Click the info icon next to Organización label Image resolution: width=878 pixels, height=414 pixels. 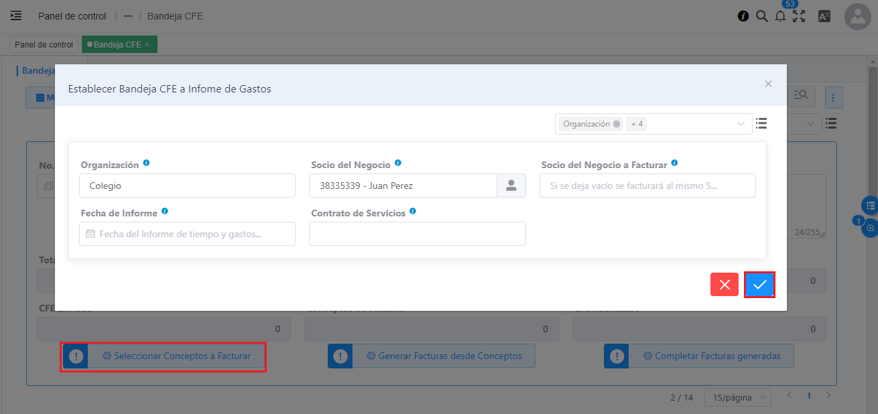146,163
